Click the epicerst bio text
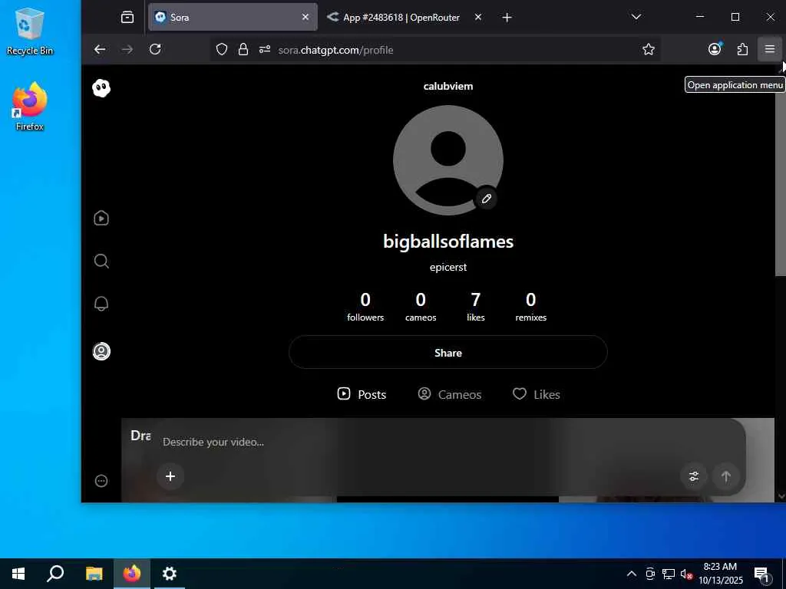This screenshot has width=786, height=589. (x=448, y=267)
